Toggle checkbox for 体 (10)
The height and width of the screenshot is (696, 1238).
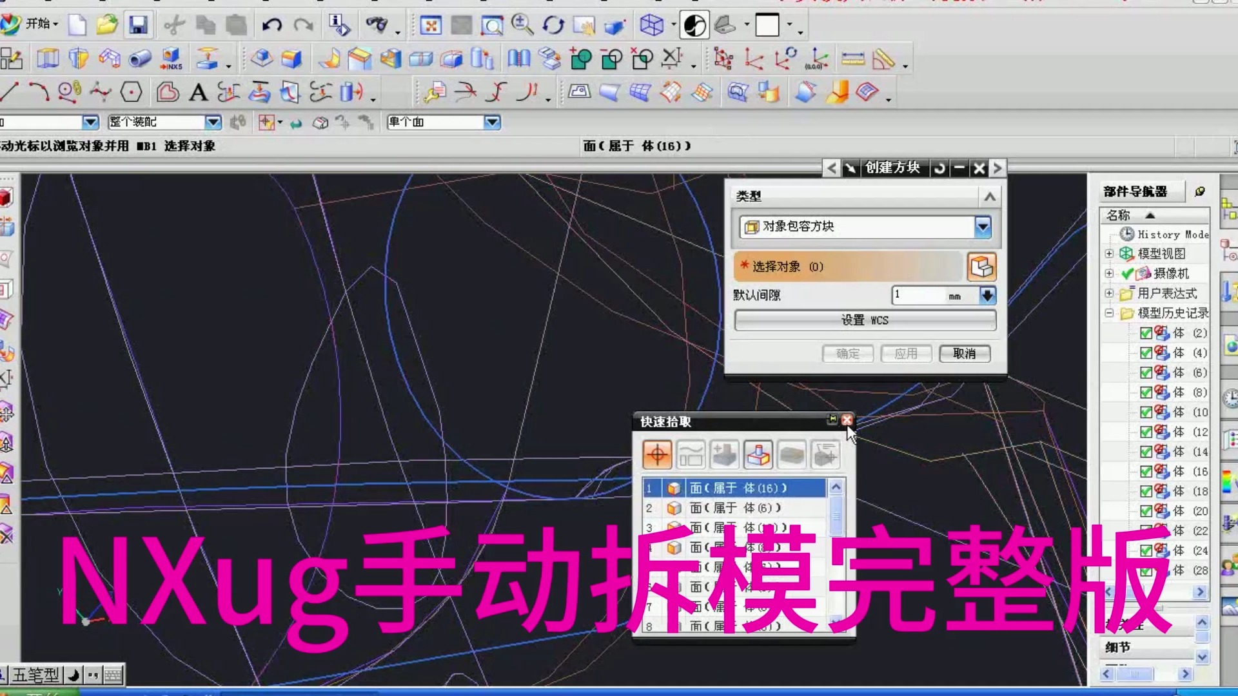(x=1146, y=412)
